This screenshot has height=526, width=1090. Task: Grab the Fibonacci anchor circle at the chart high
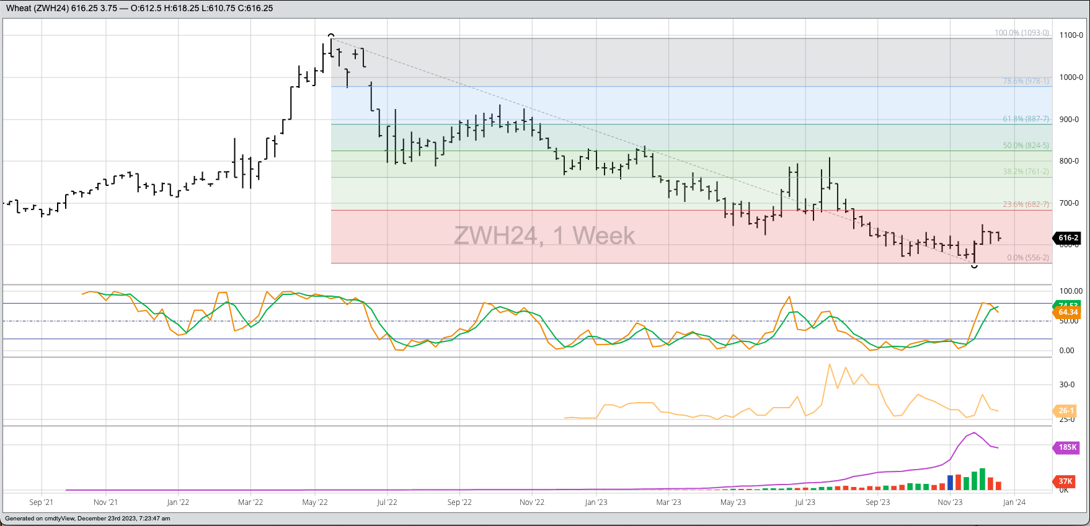click(331, 36)
